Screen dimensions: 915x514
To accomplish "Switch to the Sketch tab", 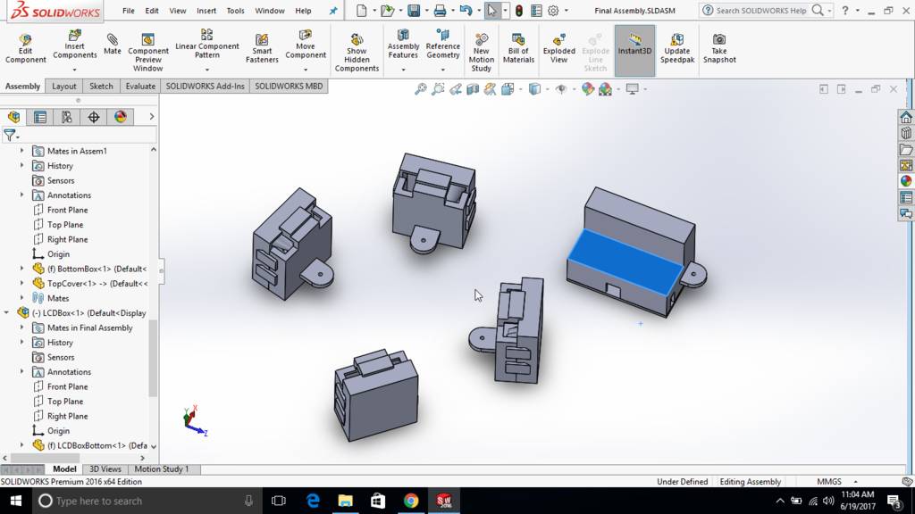I will (x=101, y=87).
